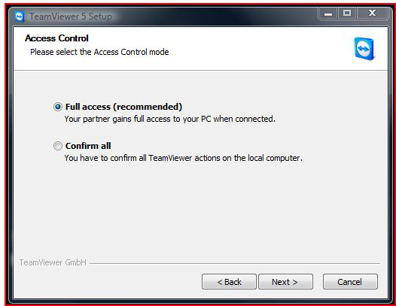The width and height of the screenshot is (396, 306).
Task: Click the "TeamViewer 5 Setup" title text
Action: point(71,17)
